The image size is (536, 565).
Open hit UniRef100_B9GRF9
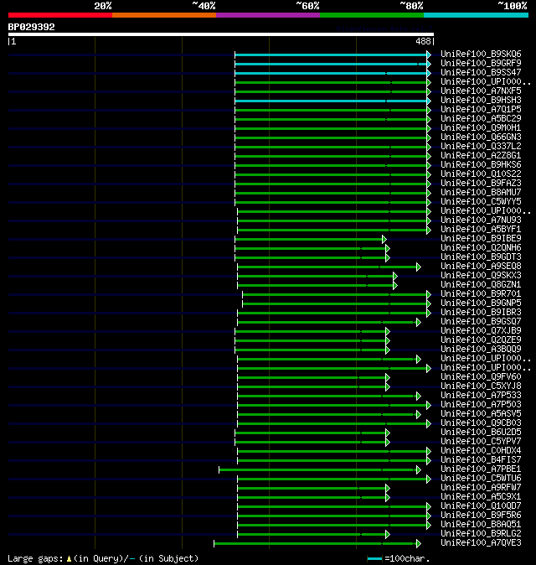click(481, 63)
